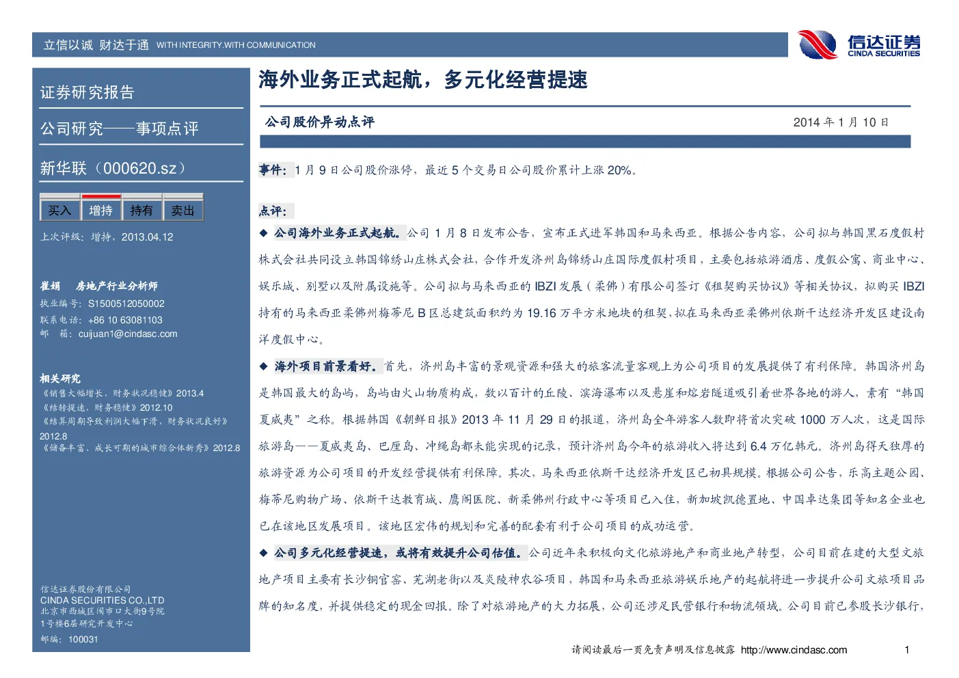Click the date 2014 年 1 月 10 日
This screenshot has height=678, width=959.
841,122
